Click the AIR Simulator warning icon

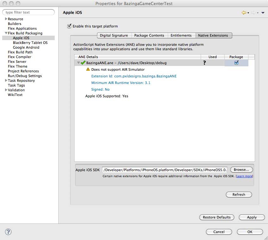(88, 69)
